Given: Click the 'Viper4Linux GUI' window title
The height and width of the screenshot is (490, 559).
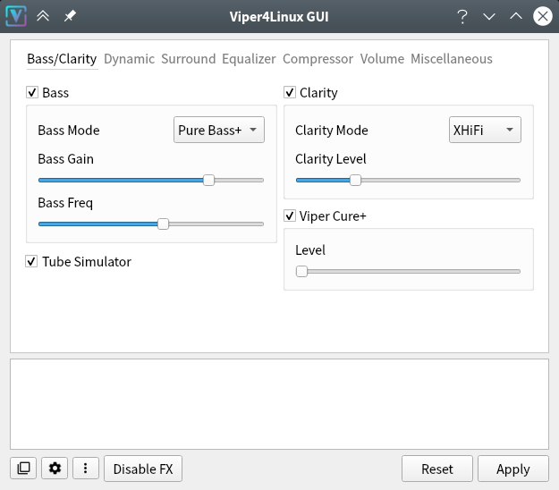Looking at the screenshot, I should pyautogui.click(x=279, y=16).
